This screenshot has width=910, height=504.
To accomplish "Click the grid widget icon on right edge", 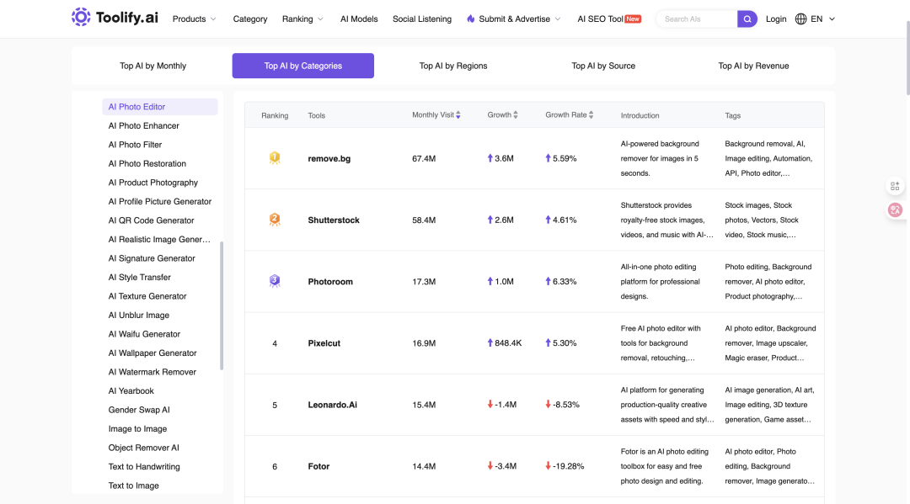I will (895, 186).
